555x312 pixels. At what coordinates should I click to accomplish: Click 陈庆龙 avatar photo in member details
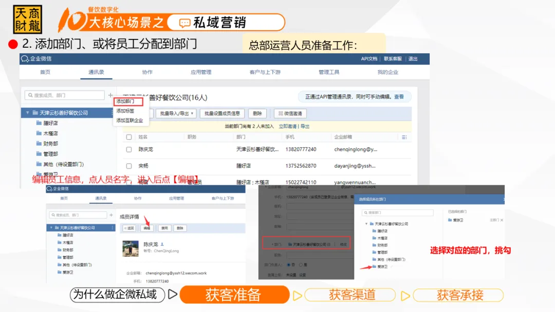point(131,249)
